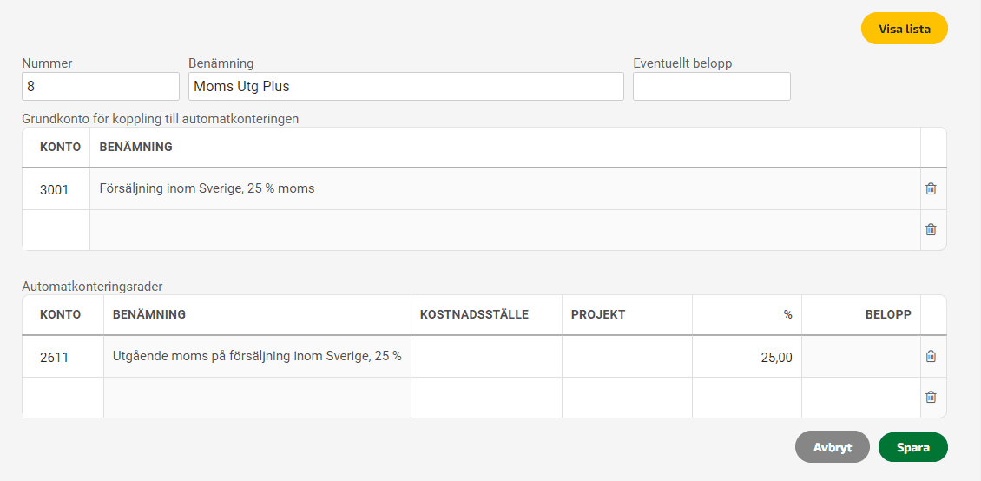Viewport: 981px width, 481px height.
Task: Cancel editing with Avbryt
Action: tap(832, 447)
